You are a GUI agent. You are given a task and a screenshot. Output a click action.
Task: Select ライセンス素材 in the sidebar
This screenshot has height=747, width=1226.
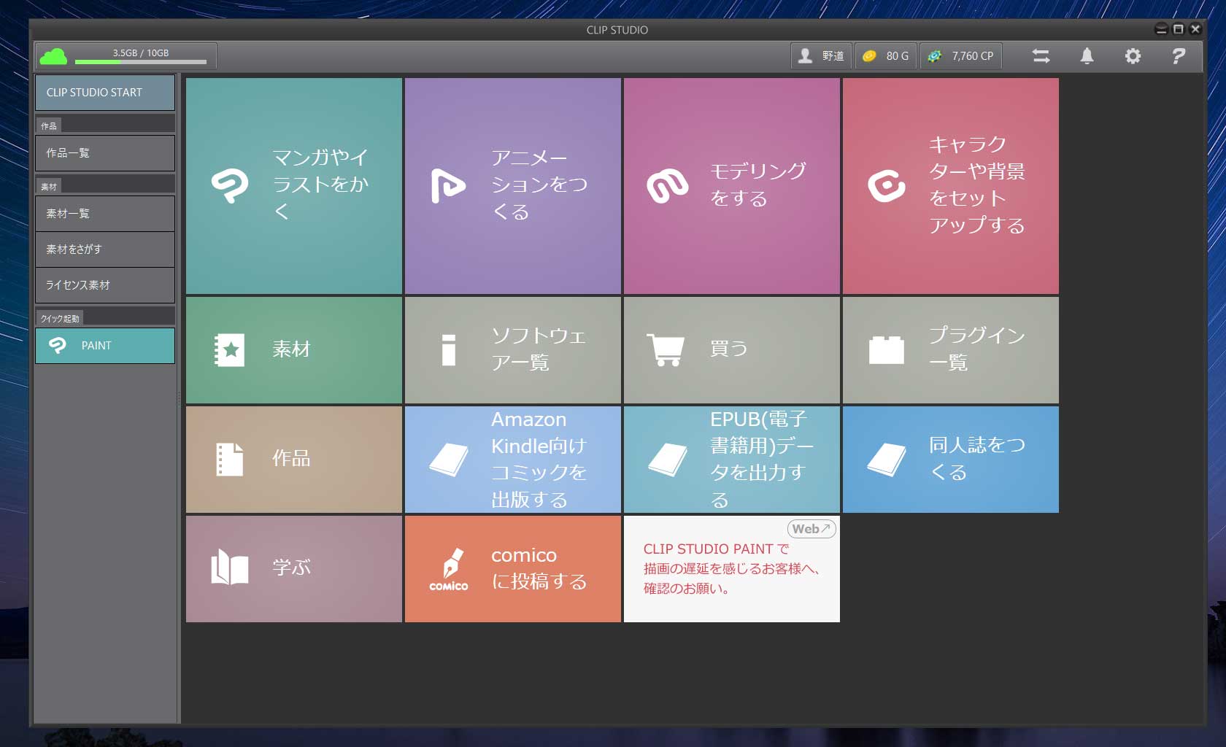[x=105, y=285]
